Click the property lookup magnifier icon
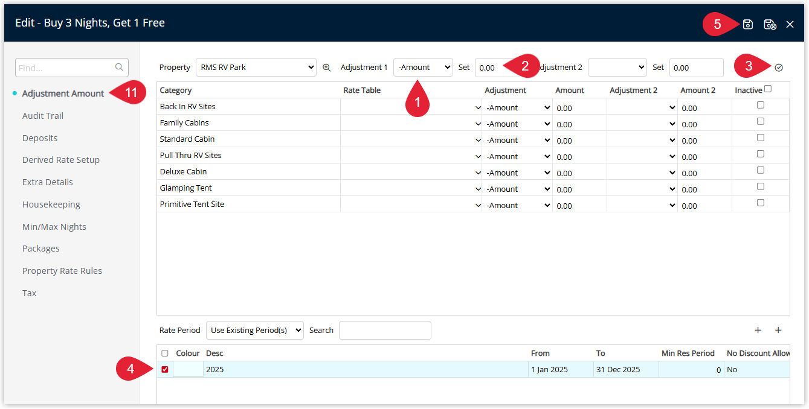This screenshot has width=809, height=409. tap(327, 68)
